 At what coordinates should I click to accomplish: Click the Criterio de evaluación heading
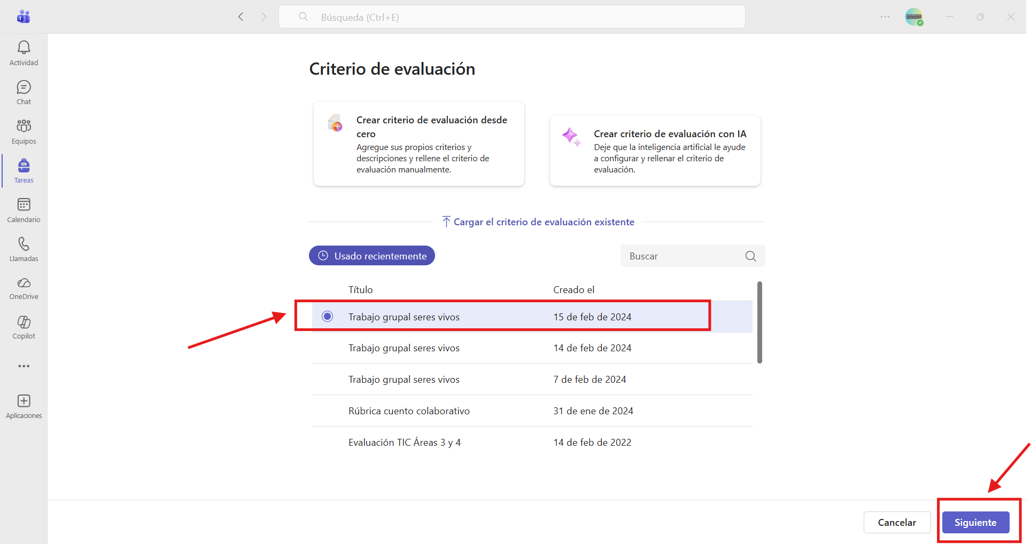392,69
